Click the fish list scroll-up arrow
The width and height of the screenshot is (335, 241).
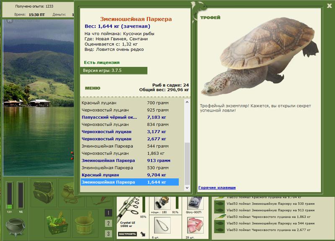pyautogui.click(x=187, y=102)
